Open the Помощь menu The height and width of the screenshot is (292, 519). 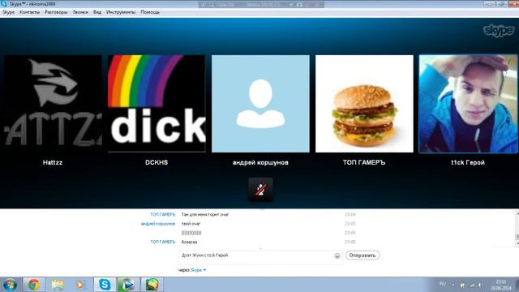click(150, 12)
